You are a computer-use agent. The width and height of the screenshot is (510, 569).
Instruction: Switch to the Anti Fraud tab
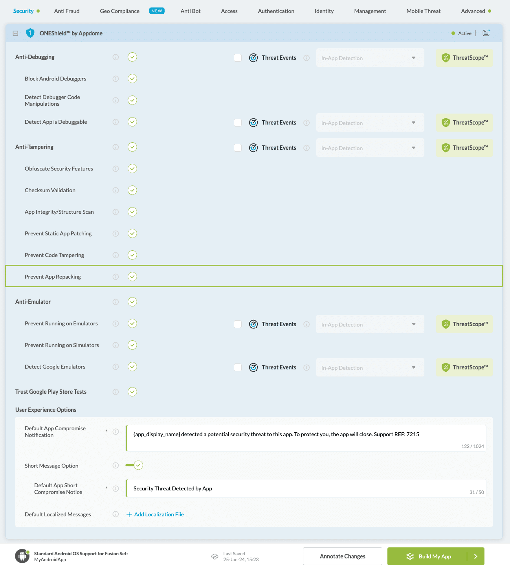67,11
